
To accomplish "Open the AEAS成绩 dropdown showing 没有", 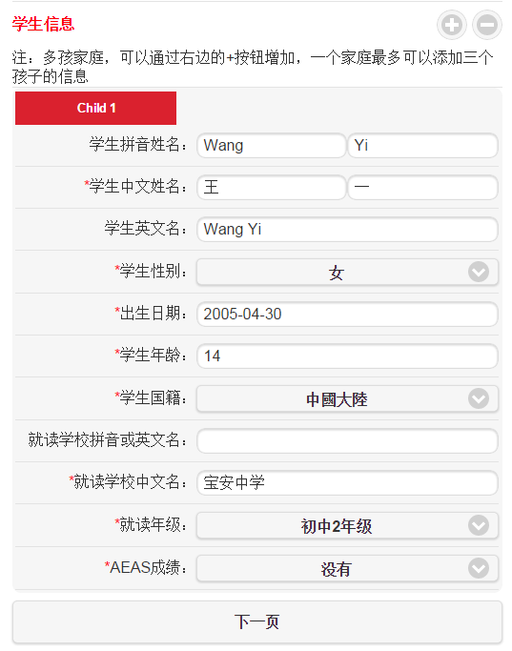I will click(x=347, y=568).
